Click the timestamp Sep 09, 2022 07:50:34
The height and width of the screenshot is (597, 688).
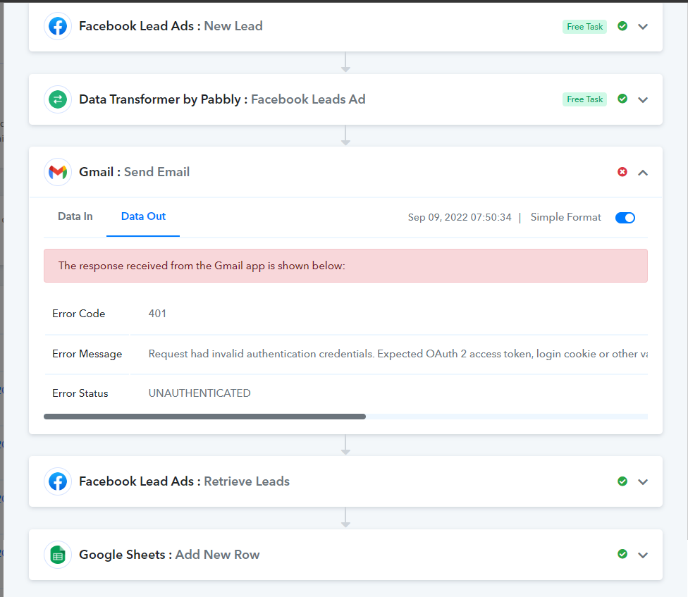(x=460, y=218)
